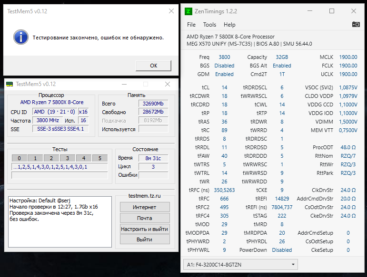Click the tCL value 14
The width and height of the screenshot is (367, 277).
[225, 87]
